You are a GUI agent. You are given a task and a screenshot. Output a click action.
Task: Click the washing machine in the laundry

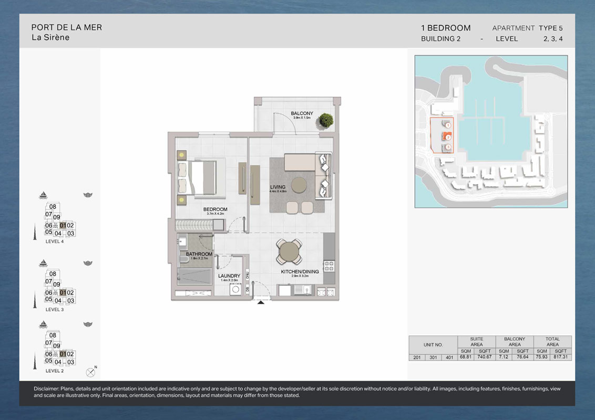pos(235,289)
